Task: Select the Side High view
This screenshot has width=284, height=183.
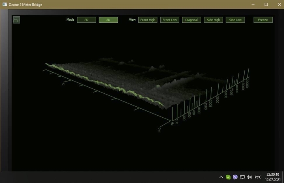Action: (x=213, y=20)
